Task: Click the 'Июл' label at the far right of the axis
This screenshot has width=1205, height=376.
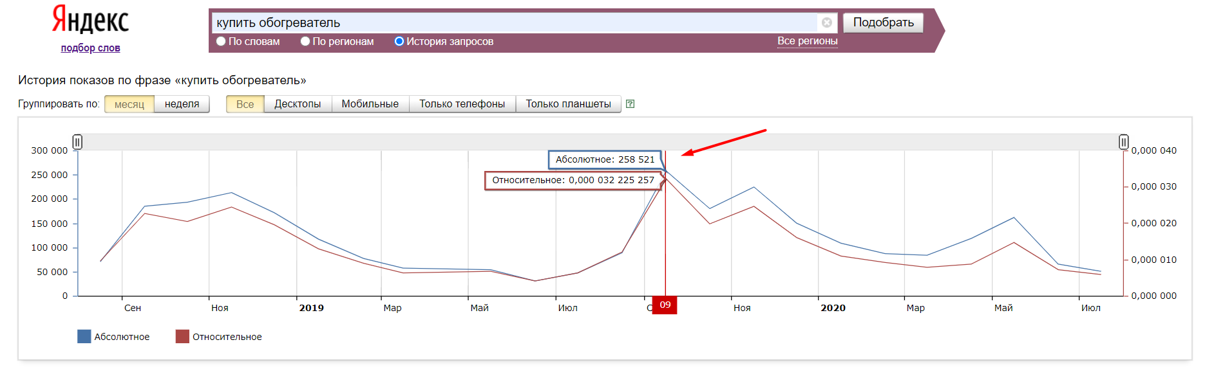Action: [x=1090, y=308]
